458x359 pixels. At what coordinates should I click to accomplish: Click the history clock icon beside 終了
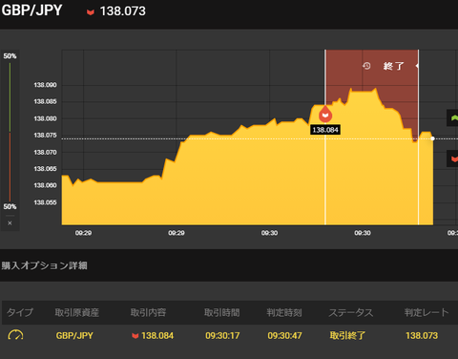tap(366, 66)
